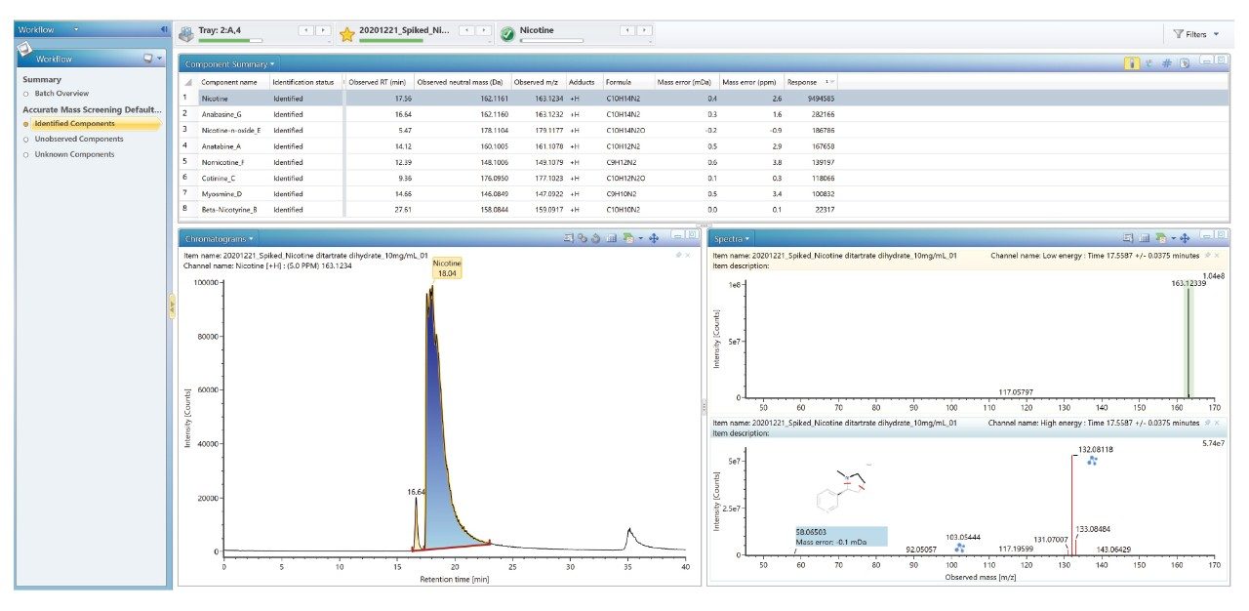Open the export icon in Component Summary toolbar

[x=1186, y=62]
